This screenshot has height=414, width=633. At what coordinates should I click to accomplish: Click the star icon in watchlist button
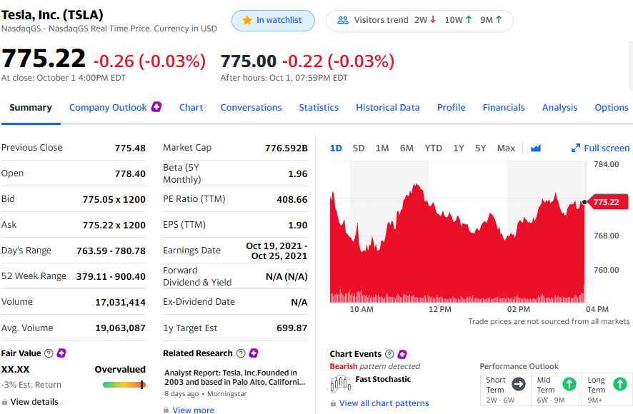click(x=247, y=20)
